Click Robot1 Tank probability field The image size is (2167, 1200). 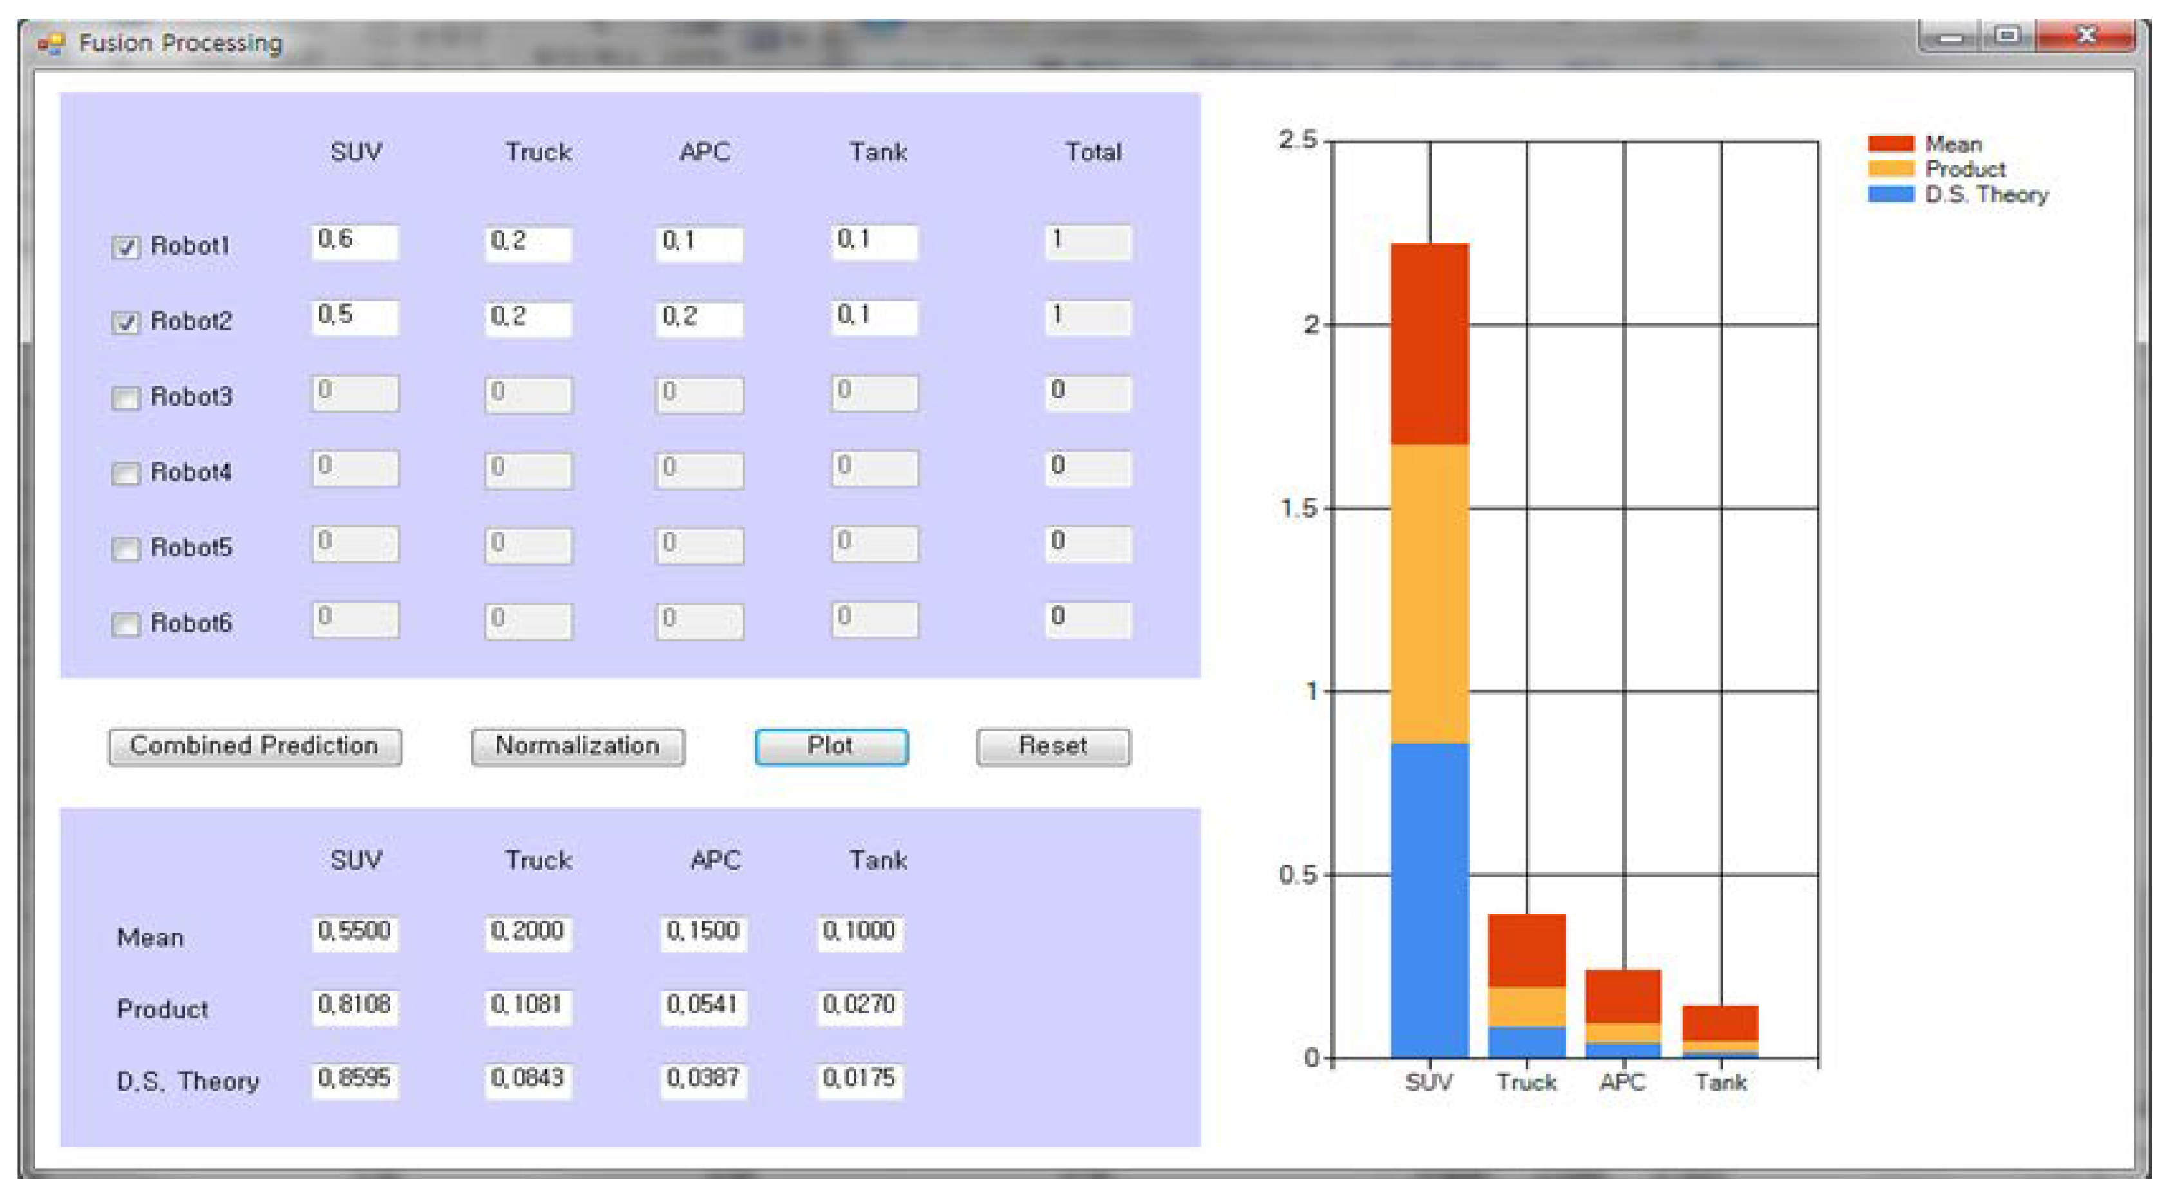[874, 242]
